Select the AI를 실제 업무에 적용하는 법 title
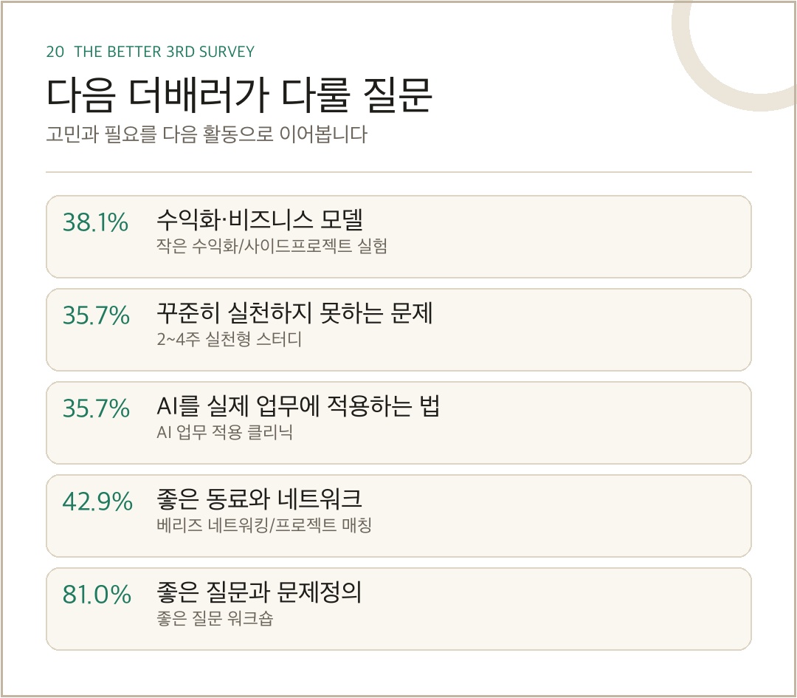The width and height of the screenshot is (797, 698). click(x=298, y=406)
